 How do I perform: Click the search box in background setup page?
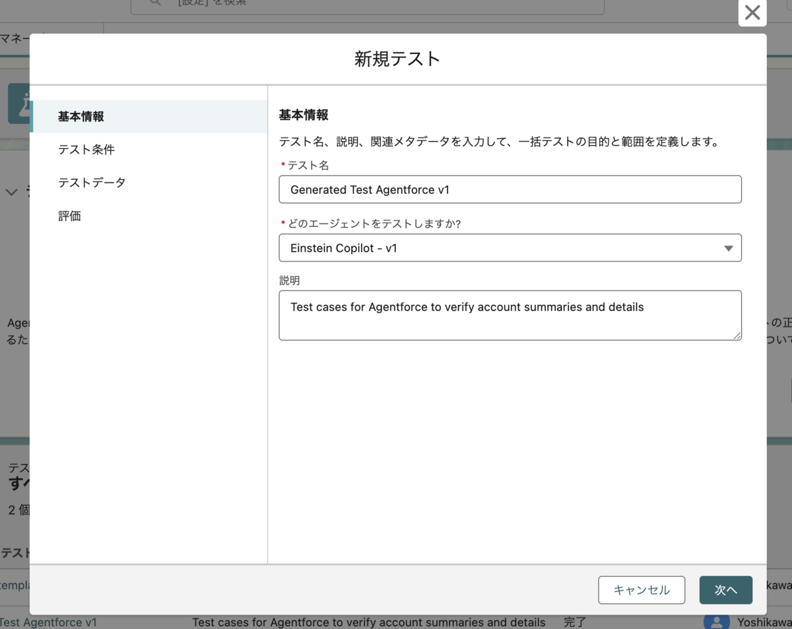(368, 7)
